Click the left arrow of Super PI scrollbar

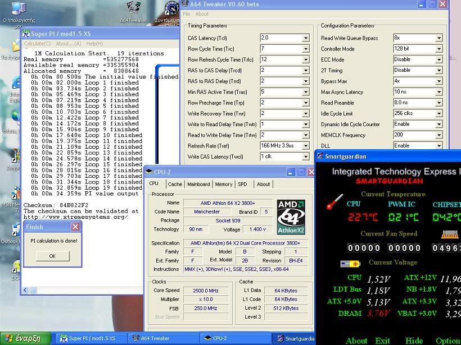pyautogui.click(x=25, y=290)
